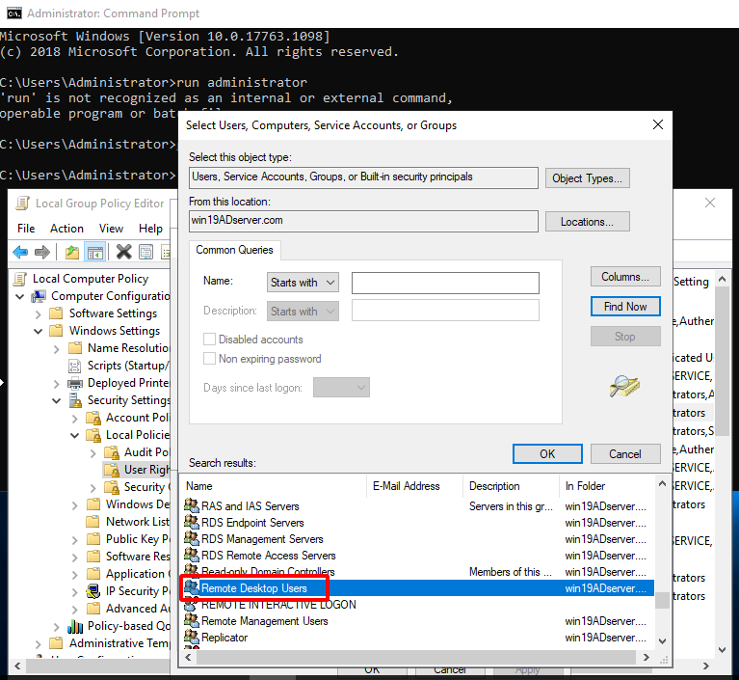Click the Deployed Printers icon
The height and width of the screenshot is (680, 739).
75,383
